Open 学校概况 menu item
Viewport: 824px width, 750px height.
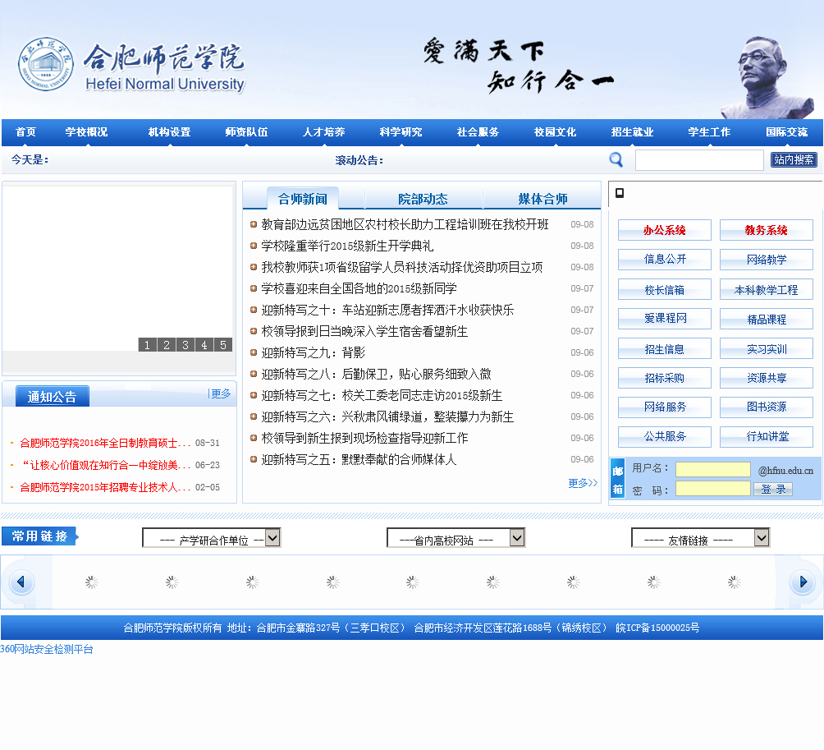pyautogui.click(x=86, y=132)
